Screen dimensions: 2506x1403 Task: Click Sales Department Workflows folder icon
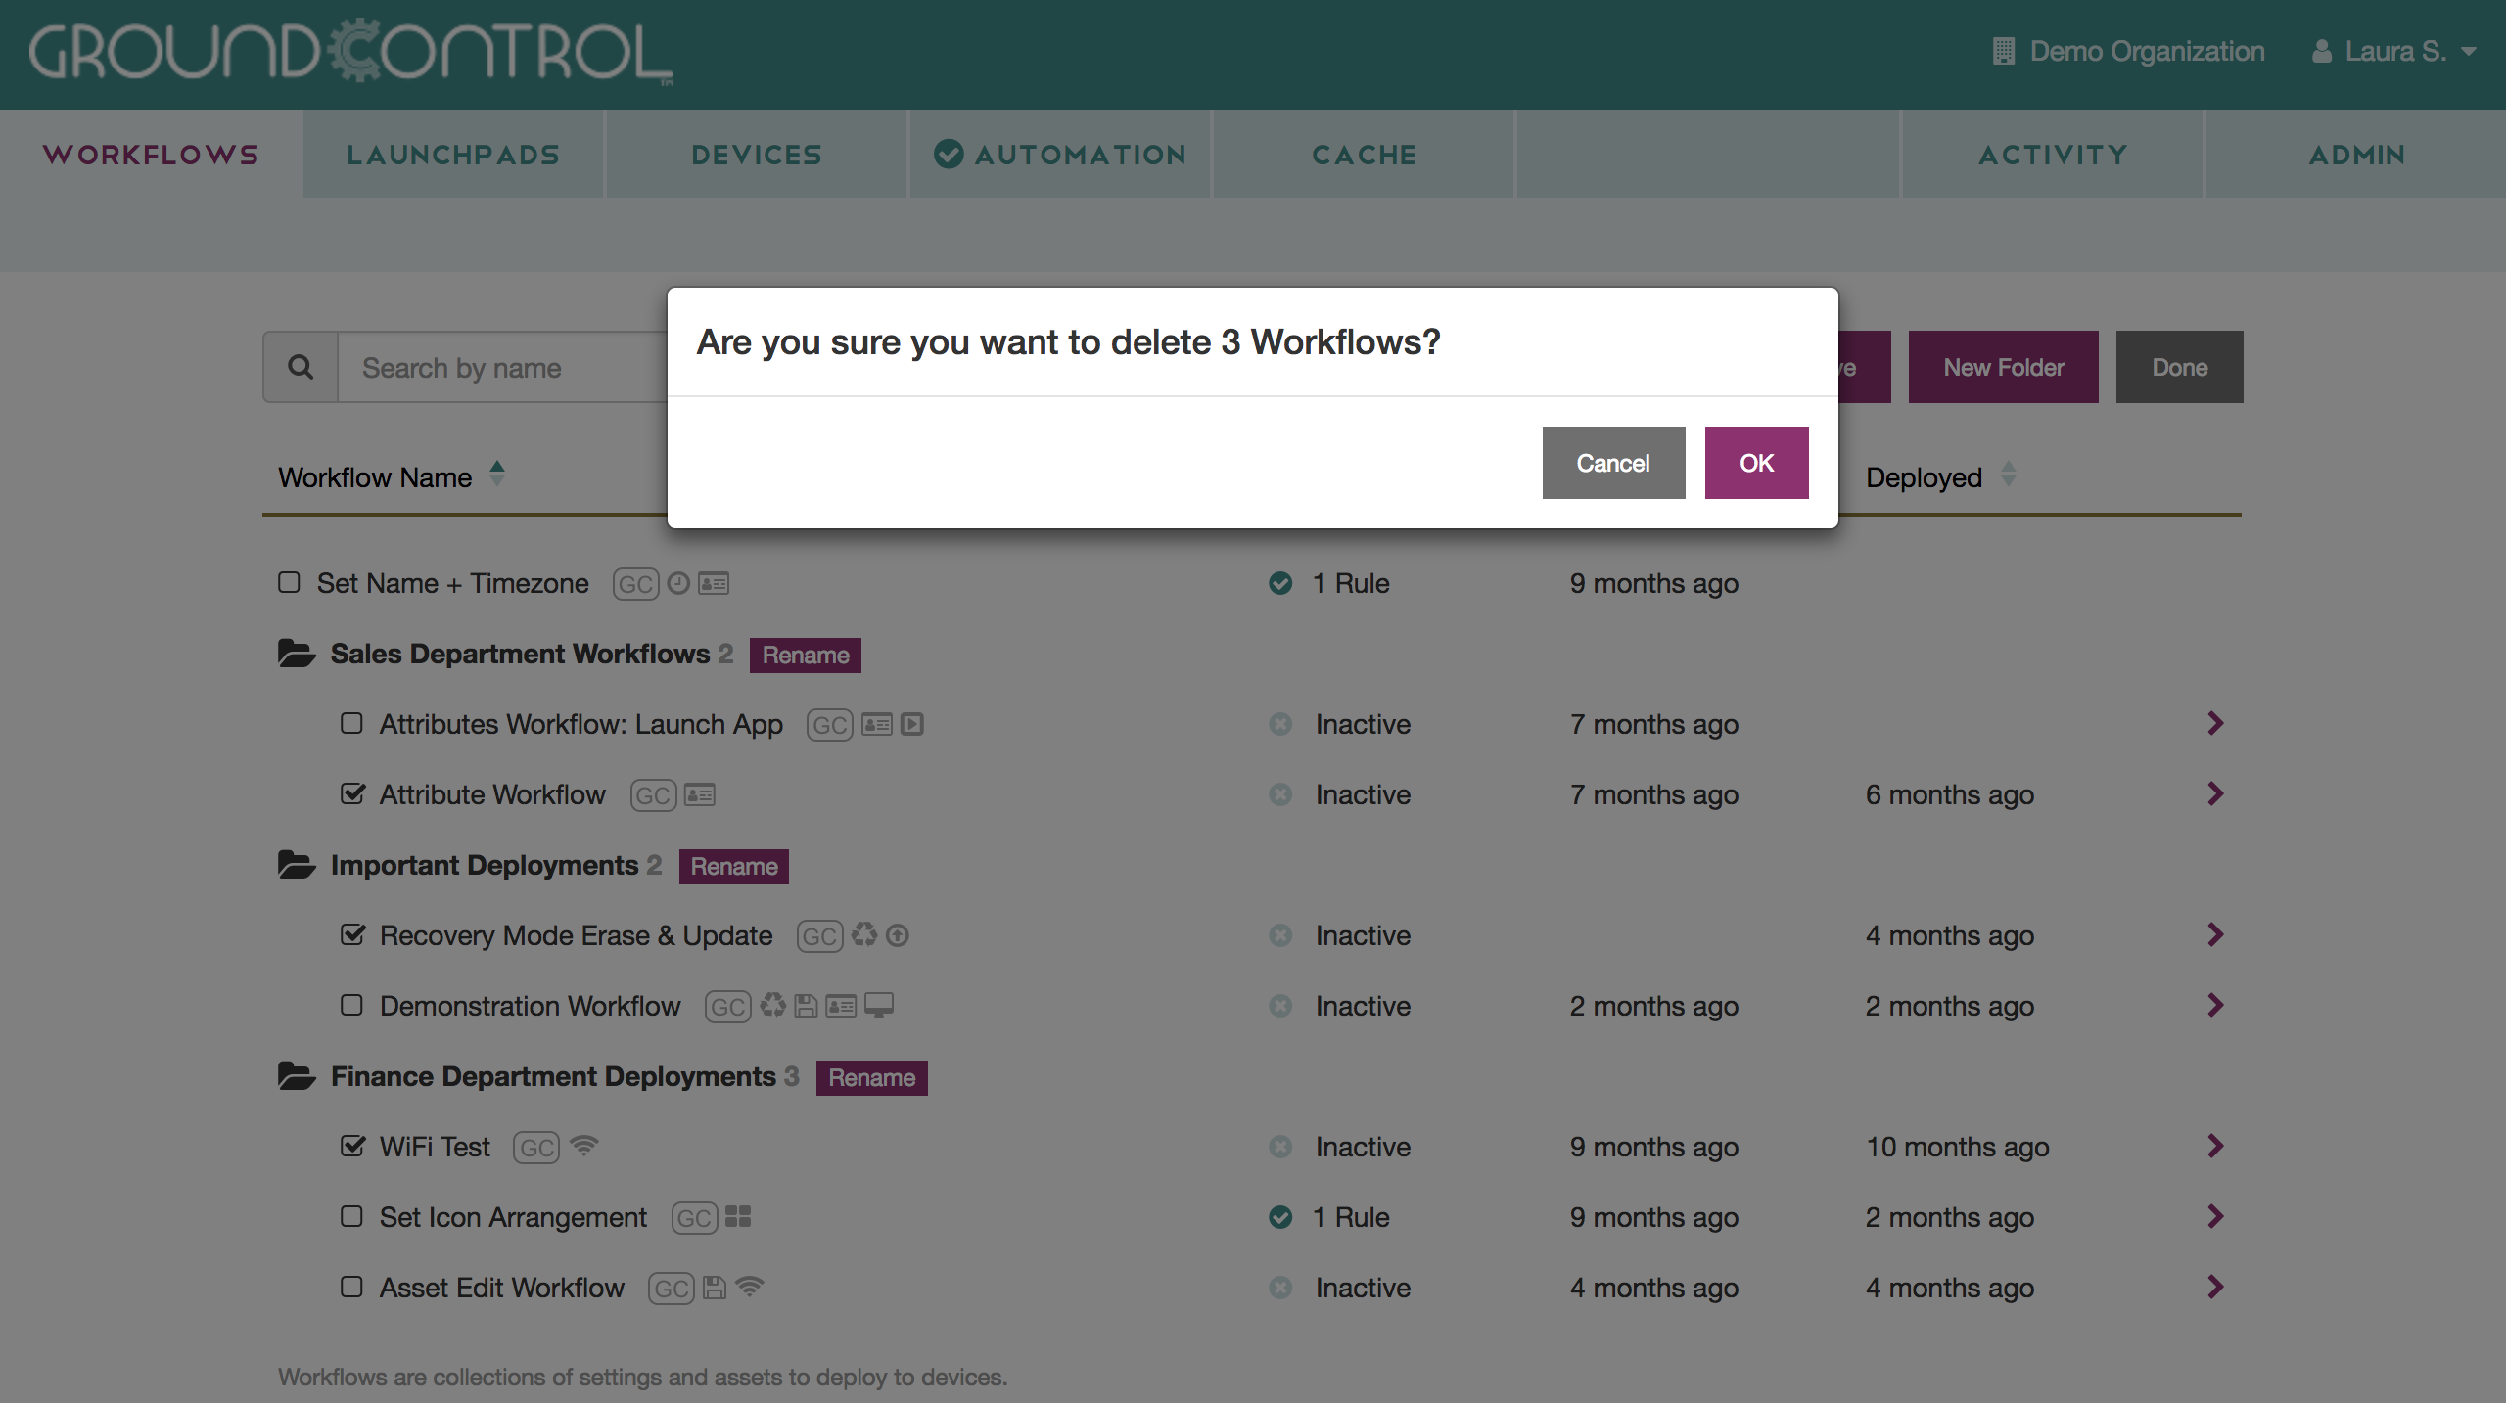click(297, 654)
